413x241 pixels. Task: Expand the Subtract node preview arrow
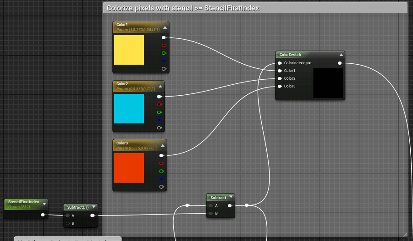click(231, 197)
